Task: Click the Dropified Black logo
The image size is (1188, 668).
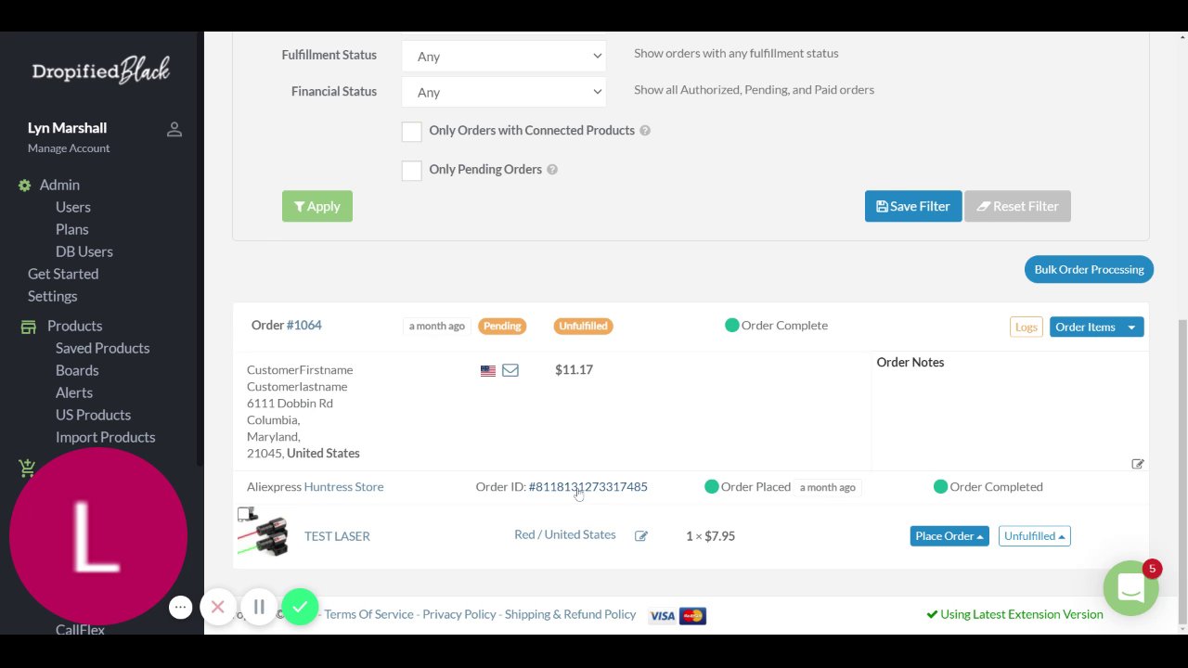Action: pyautogui.click(x=101, y=71)
